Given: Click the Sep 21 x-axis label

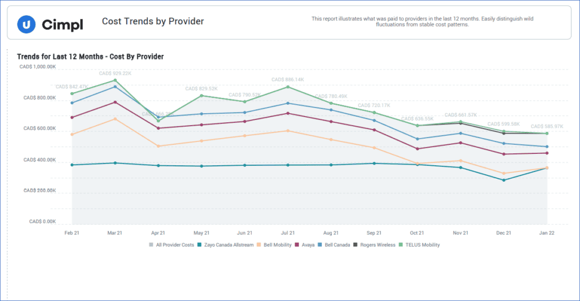Looking at the screenshot, I should point(374,233).
